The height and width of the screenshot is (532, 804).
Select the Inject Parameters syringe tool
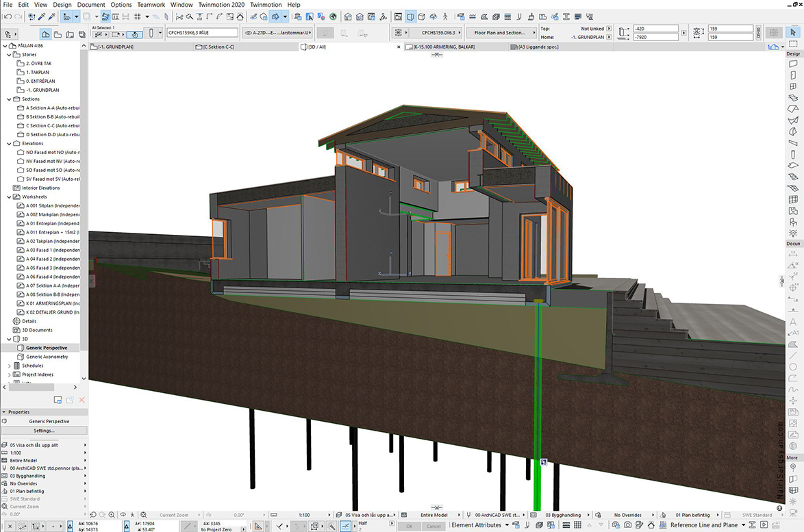tap(52, 16)
